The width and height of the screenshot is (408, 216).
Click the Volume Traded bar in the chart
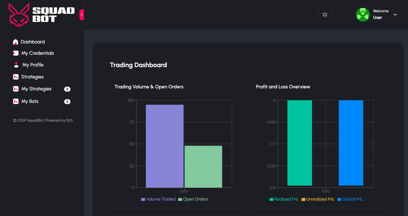[x=165, y=146]
